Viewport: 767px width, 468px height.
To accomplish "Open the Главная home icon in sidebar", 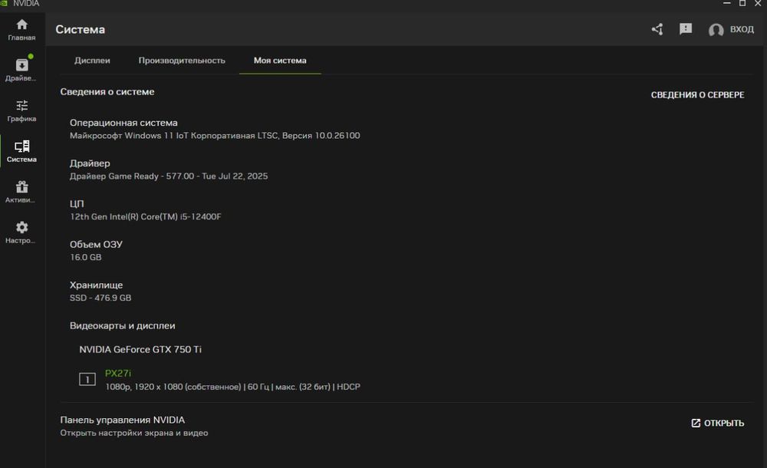I will (21, 25).
